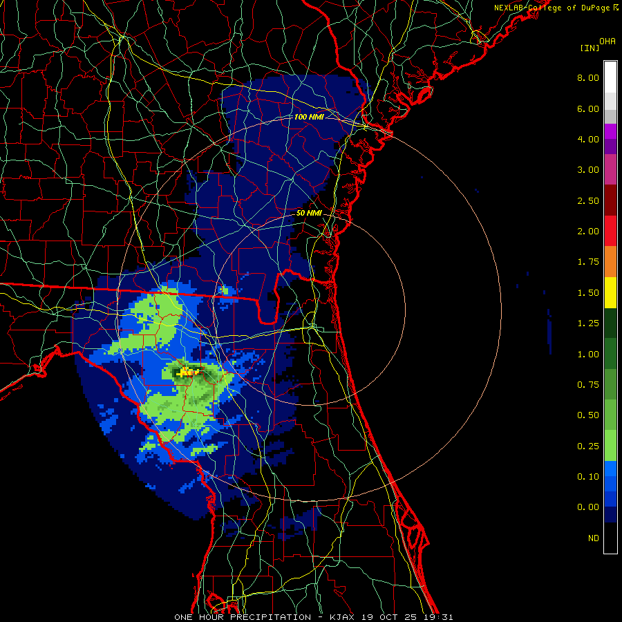Click the 3.00 legend value
The width and height of the screenshot is (622, 622).
pyautogui.click(x=588, y=170)
